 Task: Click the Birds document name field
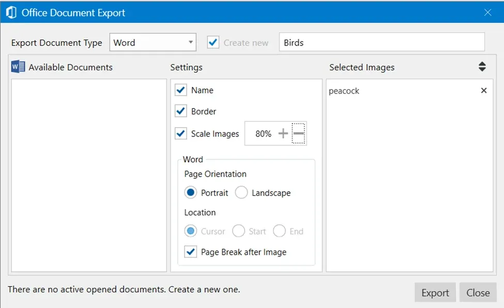pyautogui.click(x=382, y=42)
